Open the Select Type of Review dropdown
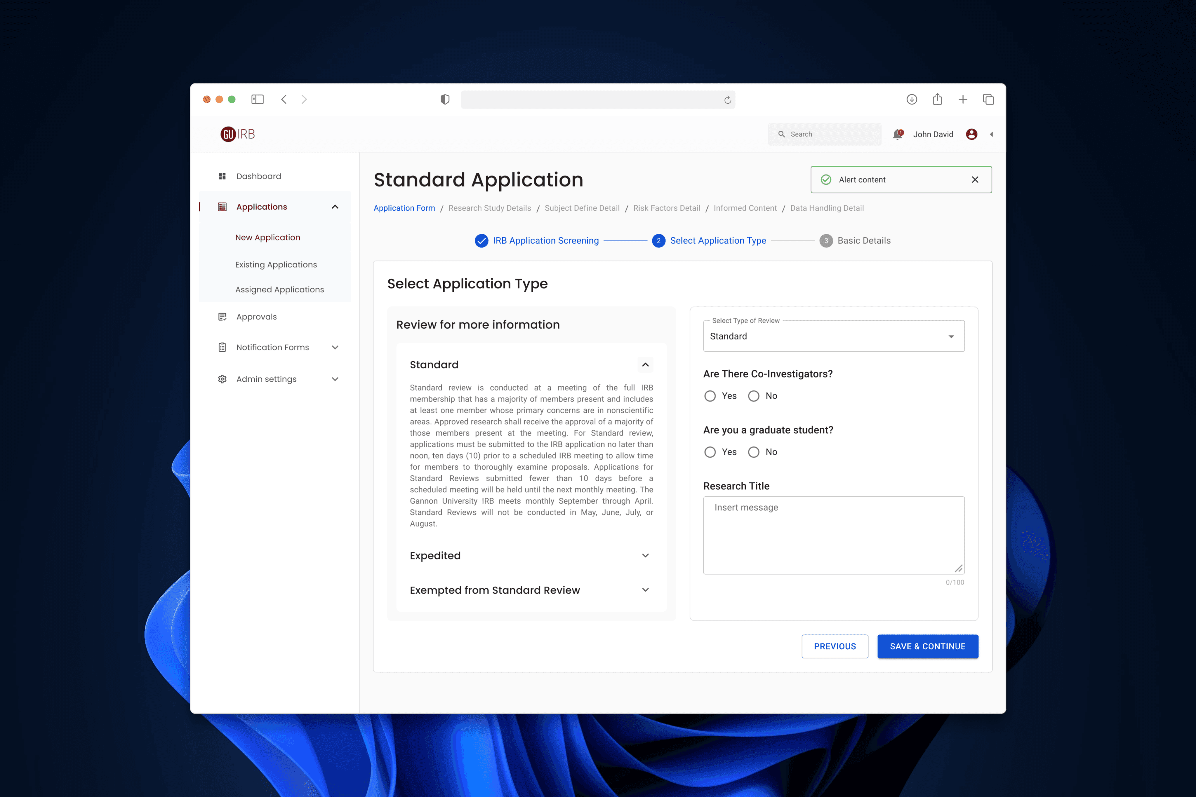The width and height of the screenshot is (1196, 797). coord(834,336)
